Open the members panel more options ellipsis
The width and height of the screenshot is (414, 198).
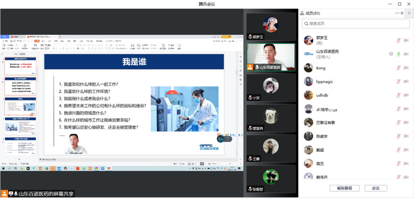point(397,13)
